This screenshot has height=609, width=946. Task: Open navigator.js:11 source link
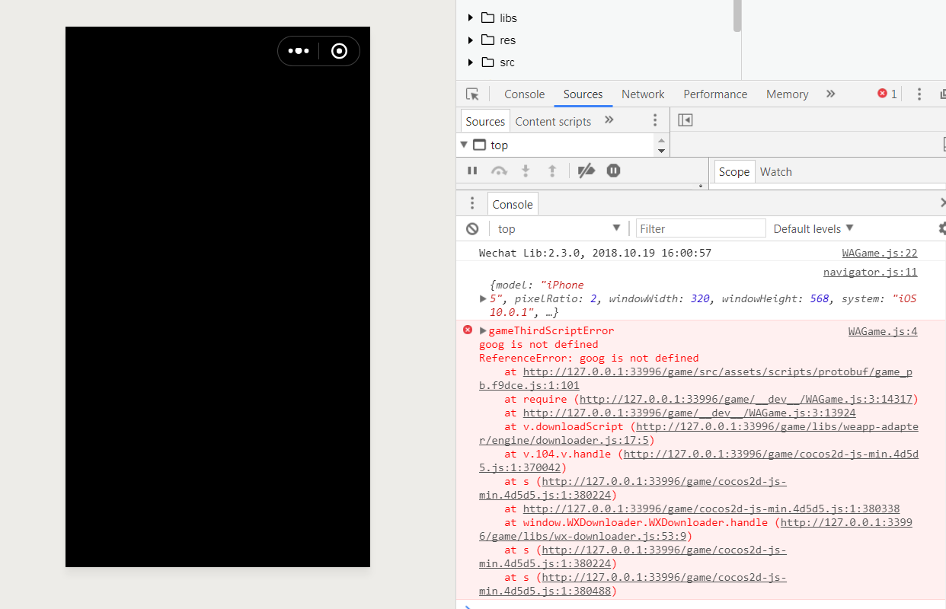[870, 272]
